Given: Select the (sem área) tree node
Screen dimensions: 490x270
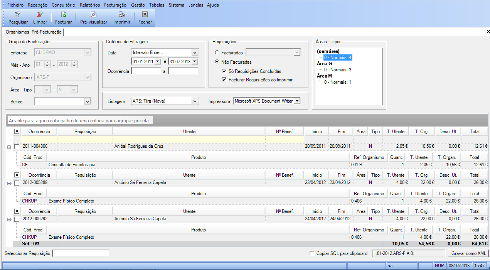Looking at the screenshot, I should click(328, 51).
